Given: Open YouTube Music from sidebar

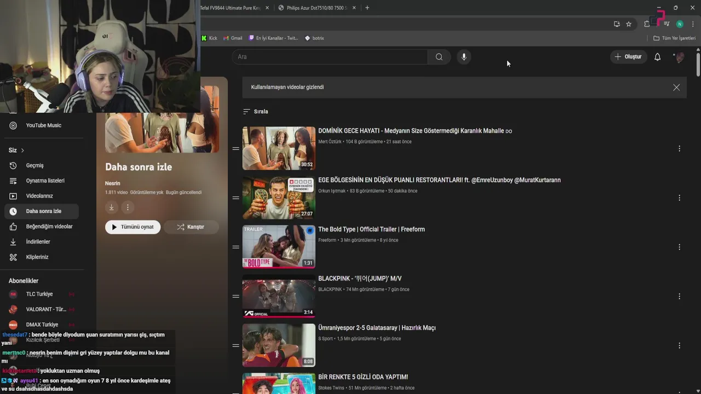Looking at the screenshot, I should 42,125.
